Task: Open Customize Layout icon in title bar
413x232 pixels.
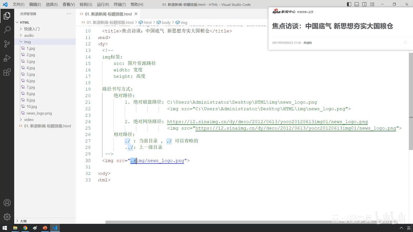Action: pyautogui.click(x=372, y=4)
